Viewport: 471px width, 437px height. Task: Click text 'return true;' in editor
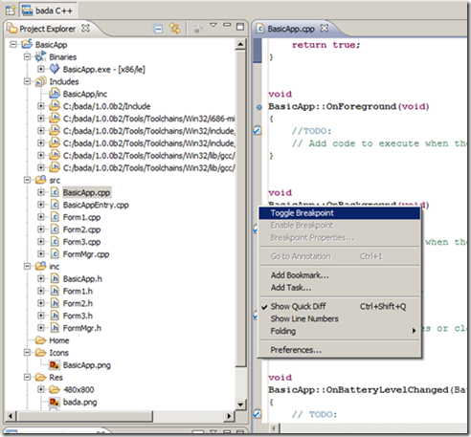click(x=326, y=45)
